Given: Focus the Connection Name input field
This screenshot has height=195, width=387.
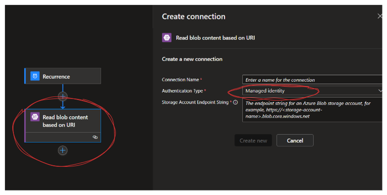Looking at the screenshot, I should [x=312, y=80].
